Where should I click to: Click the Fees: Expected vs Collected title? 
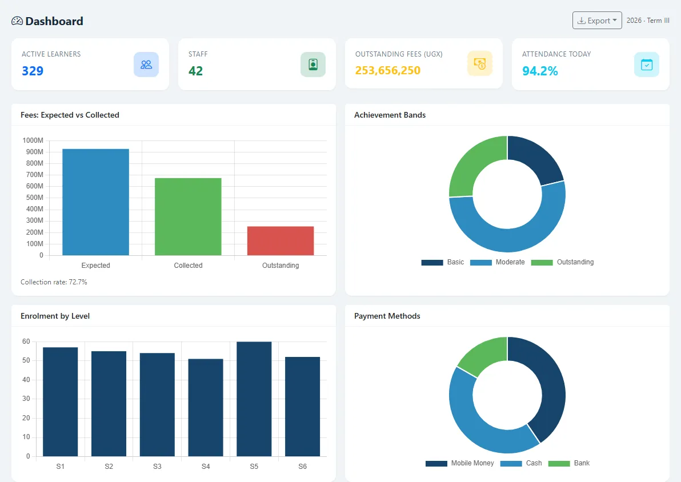click(x=70, y=115)
